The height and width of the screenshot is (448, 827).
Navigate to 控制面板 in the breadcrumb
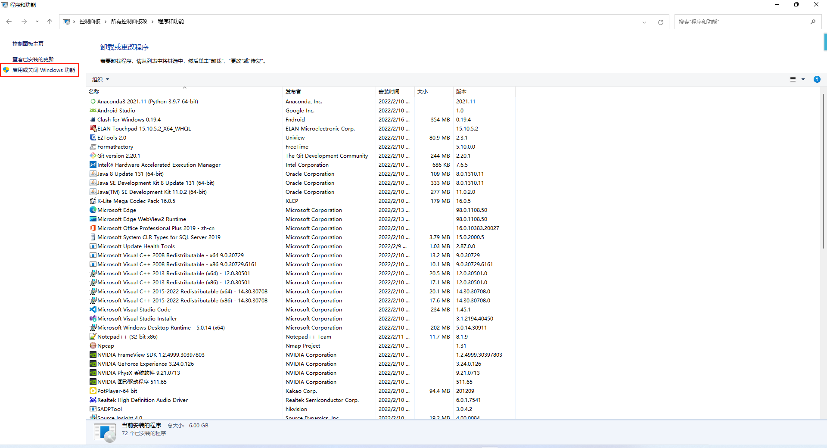(x=90, y=21)
